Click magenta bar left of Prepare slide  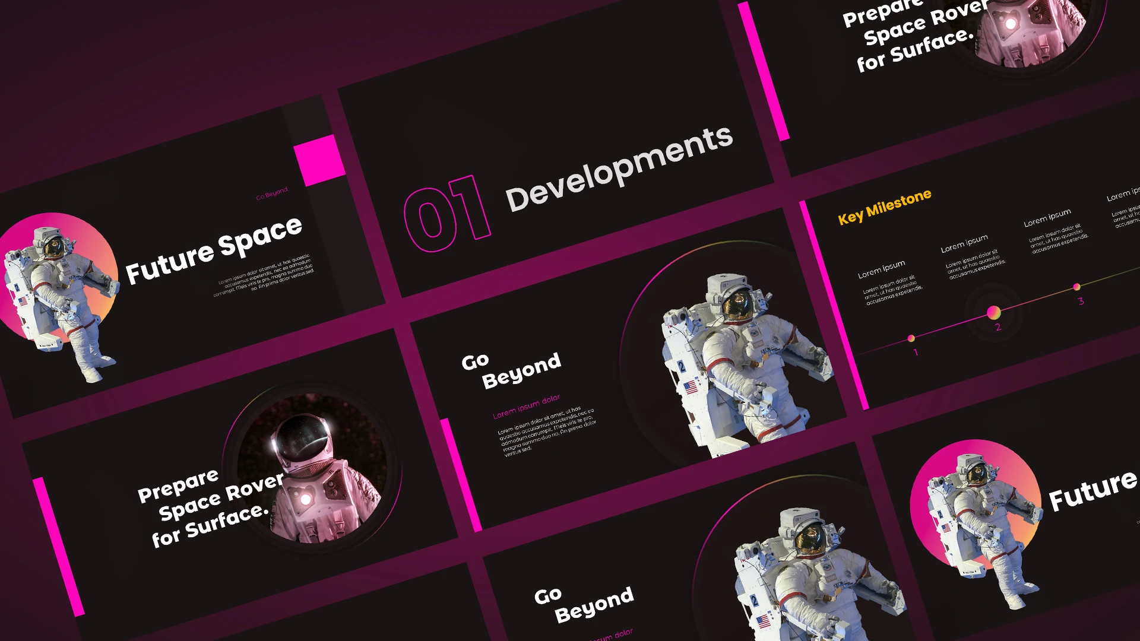pyautogui.click(x=58, y=546)
